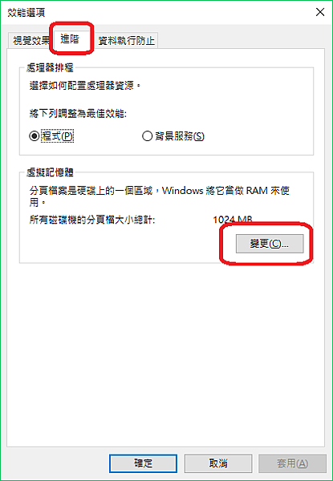Confirm with the 確定 button
Viewport: 333px width, 481px height.
pyautogui.click(x=143, y=463)
